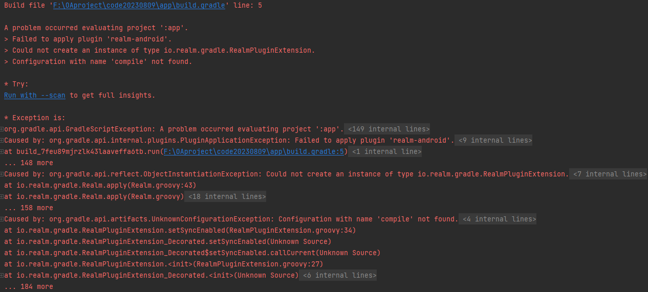Unfold the '<9 internal lines>' placeholder
The width and height of the screenshot is (648, 292).
pyautogui.click(x=495, y=140)
